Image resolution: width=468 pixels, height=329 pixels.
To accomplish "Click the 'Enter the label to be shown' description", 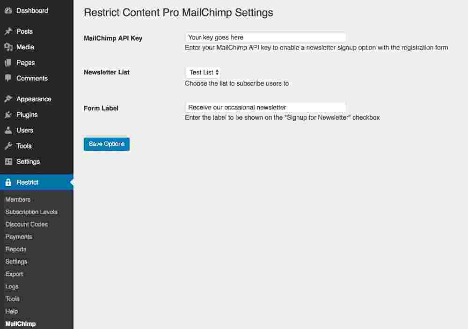I will (282, 117).
